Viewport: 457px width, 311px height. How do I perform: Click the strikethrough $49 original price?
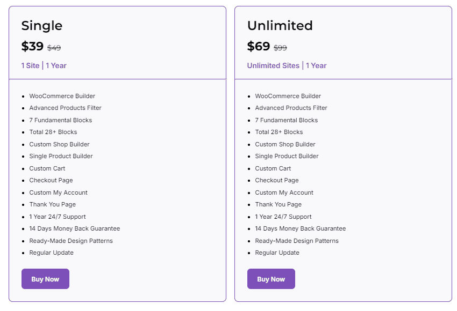tap(54, 48)
